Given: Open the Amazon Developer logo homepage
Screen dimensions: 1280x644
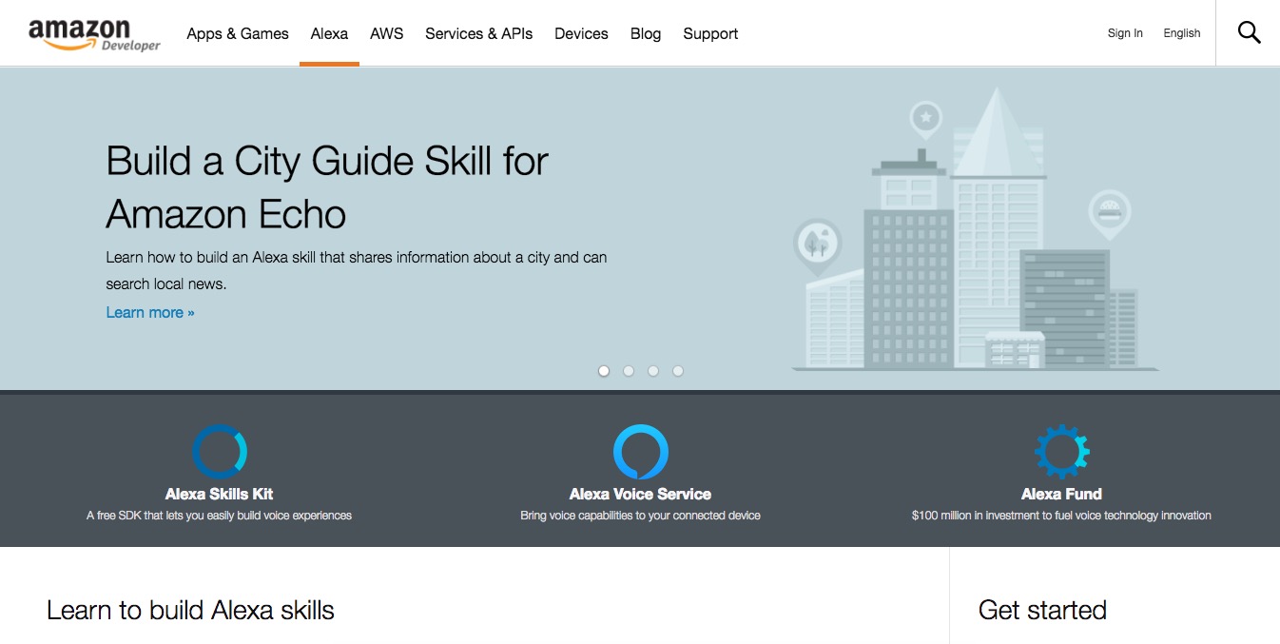Looking at the screenshot, I should 94,34.
